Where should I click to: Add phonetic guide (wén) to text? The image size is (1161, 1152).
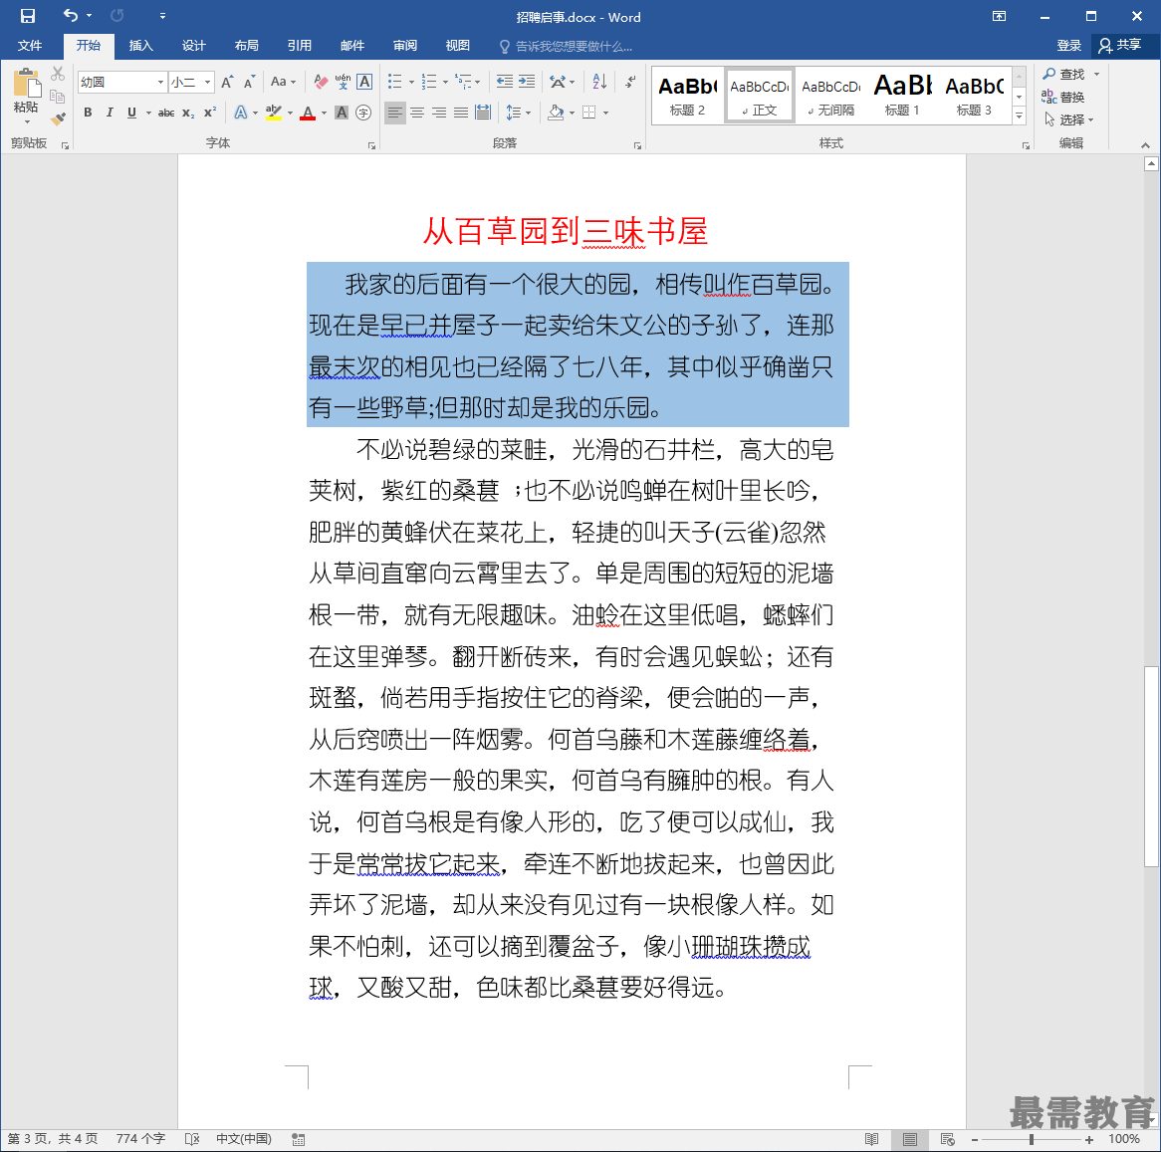[x=343, y=82]
